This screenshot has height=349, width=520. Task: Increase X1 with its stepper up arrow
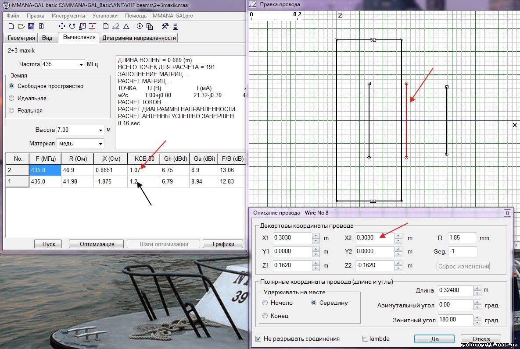coord(316,236)
